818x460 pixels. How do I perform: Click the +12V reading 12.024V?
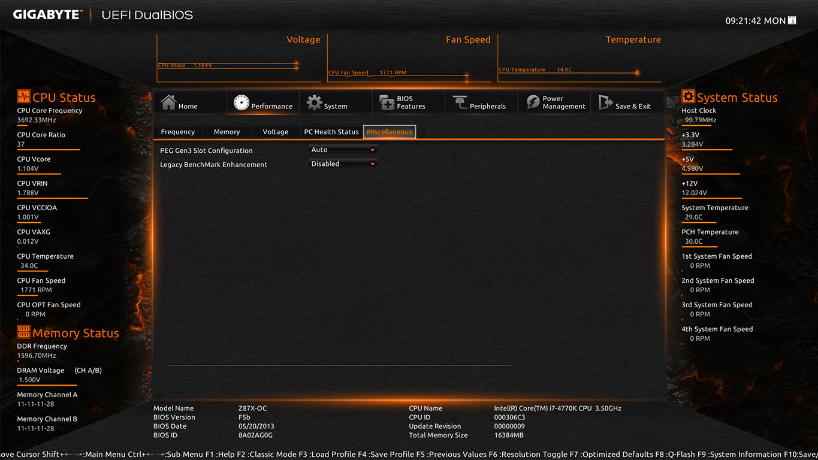point(694,193)
